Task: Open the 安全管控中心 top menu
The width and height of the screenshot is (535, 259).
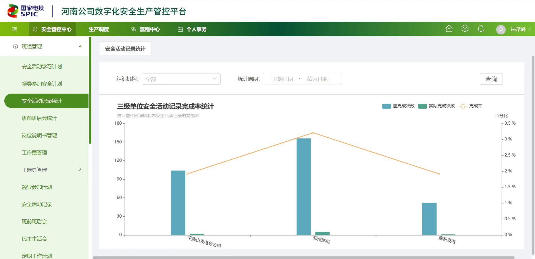Action: pos(52,29)
